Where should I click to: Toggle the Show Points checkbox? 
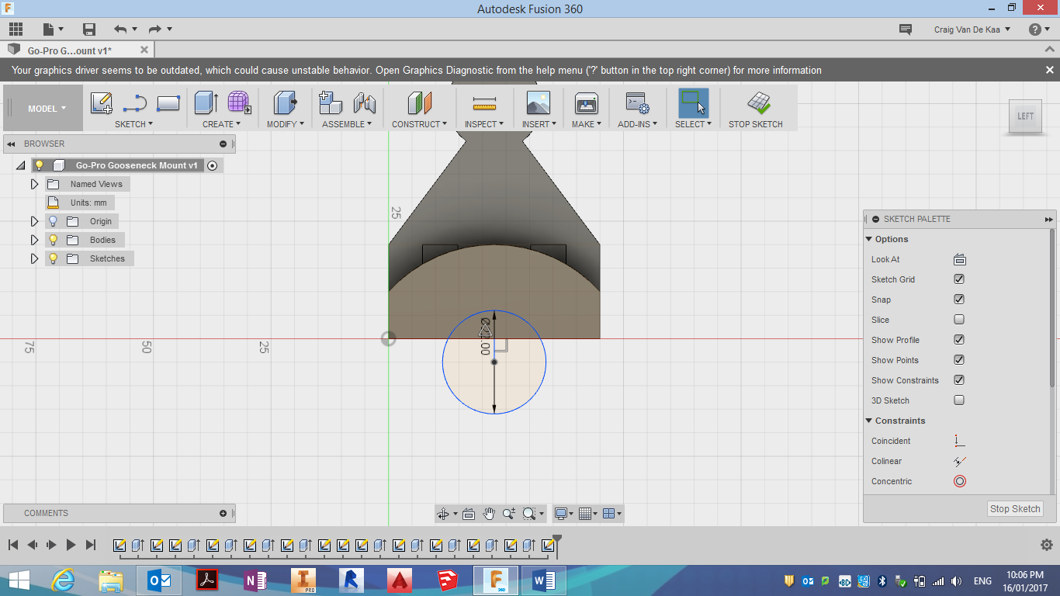[959, 360]
